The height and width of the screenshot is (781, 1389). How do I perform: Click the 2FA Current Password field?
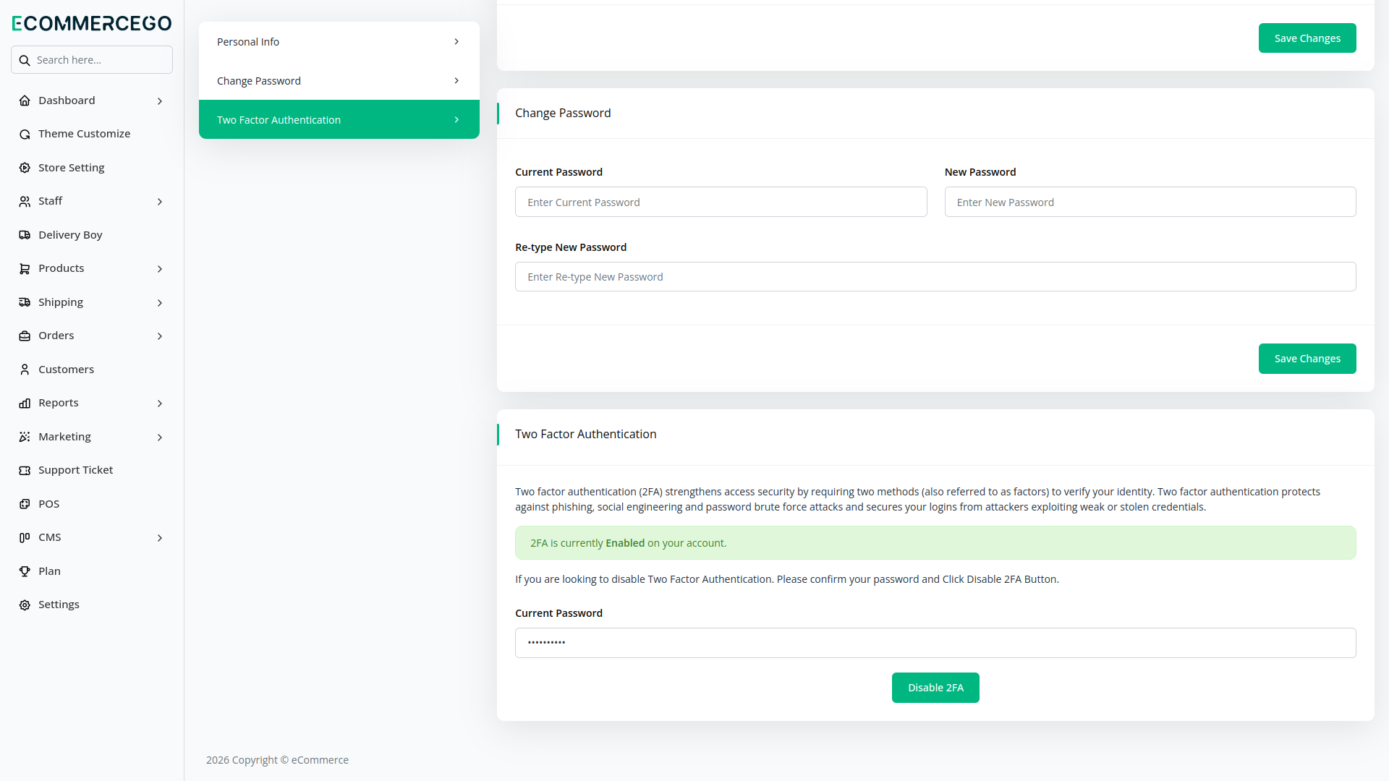click(935, 643)
